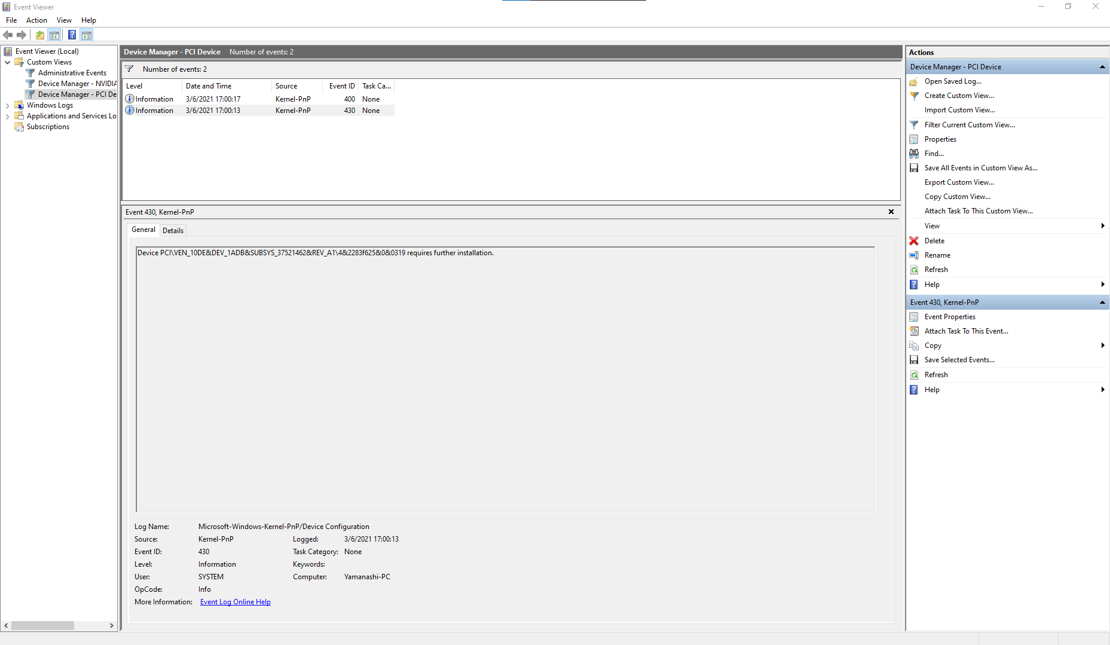1110x645 pixels.
Task: Click the Help icon under Device Manager section
Action: (x=914, y=285)
